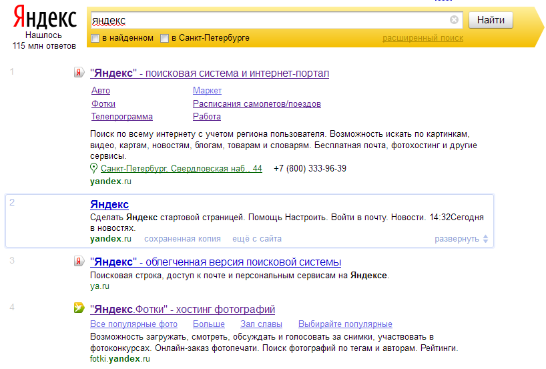The width and height of the screenshot is (546, 369).
Task: Open the Телепрограмма sitelink
Action: click(x=122, y=117)
